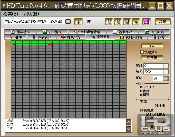Viewport: 175px width, 137px height.
Task: Click the 95.4 % damaged blocks value
Action: (x=160, y=106)
